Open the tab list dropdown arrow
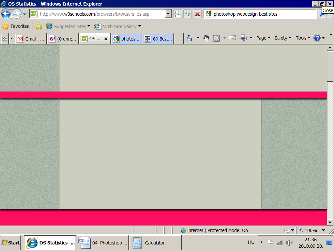 point(11,39)
